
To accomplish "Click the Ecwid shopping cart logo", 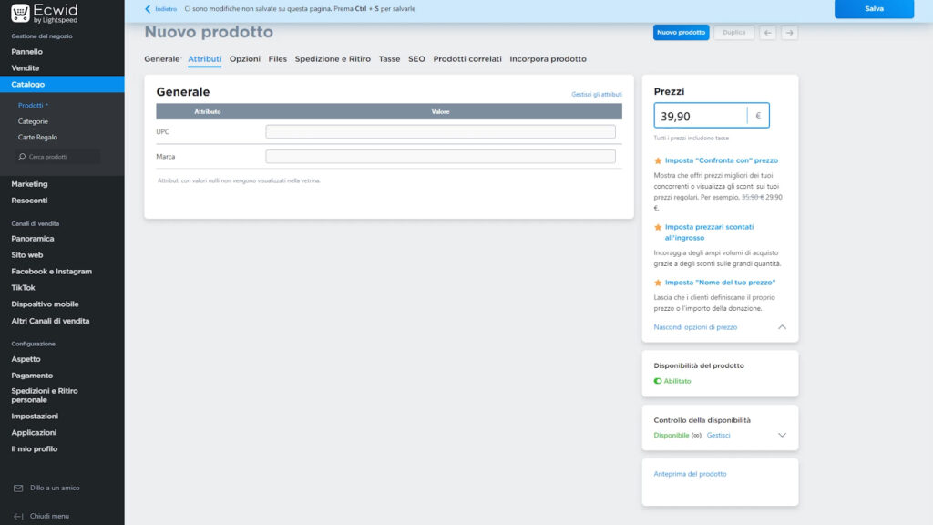I will tap(20, 13).
